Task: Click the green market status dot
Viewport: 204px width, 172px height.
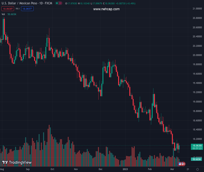Action: pyautogui.click(x=57, y=3)
